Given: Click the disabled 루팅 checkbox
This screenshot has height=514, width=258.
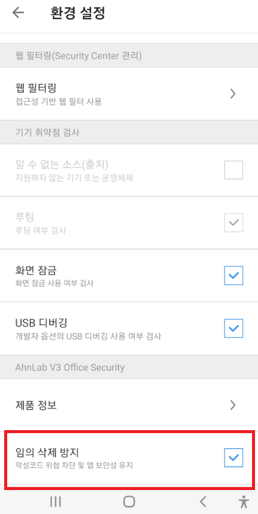Looking at the screenshot, I should [233, 223].
